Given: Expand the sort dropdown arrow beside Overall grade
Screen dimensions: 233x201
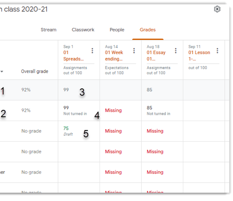Looking at the screenshot, I should [2, 72].
